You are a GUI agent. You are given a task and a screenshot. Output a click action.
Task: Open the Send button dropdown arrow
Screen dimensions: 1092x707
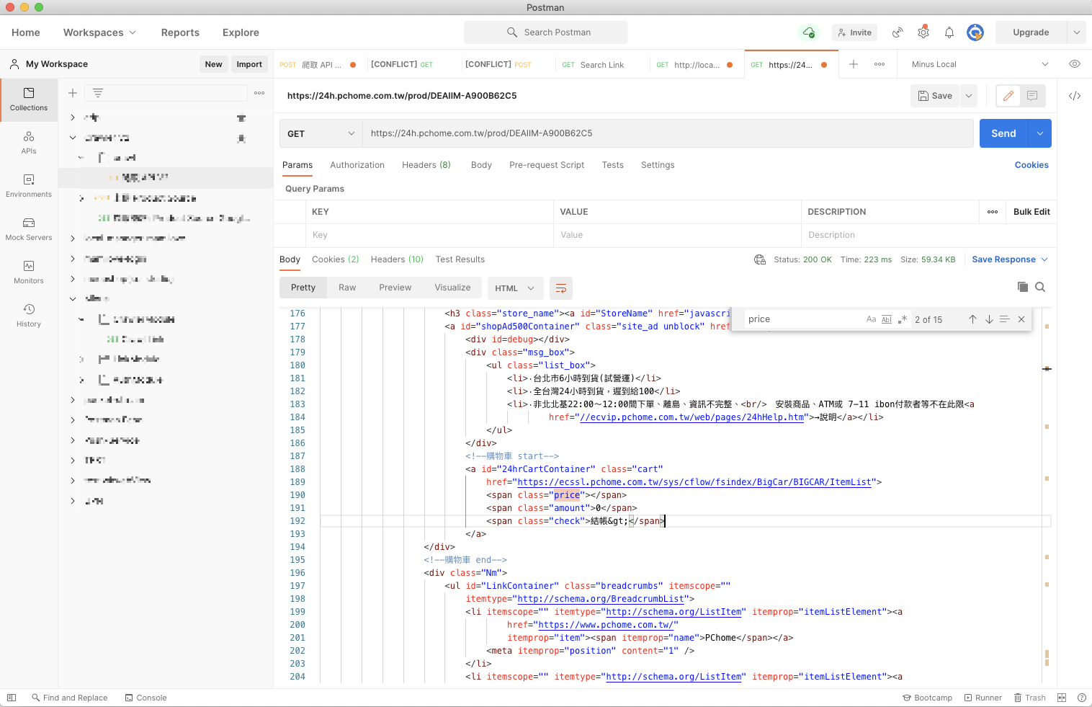pyautogui.click(x=1040, y=133)
